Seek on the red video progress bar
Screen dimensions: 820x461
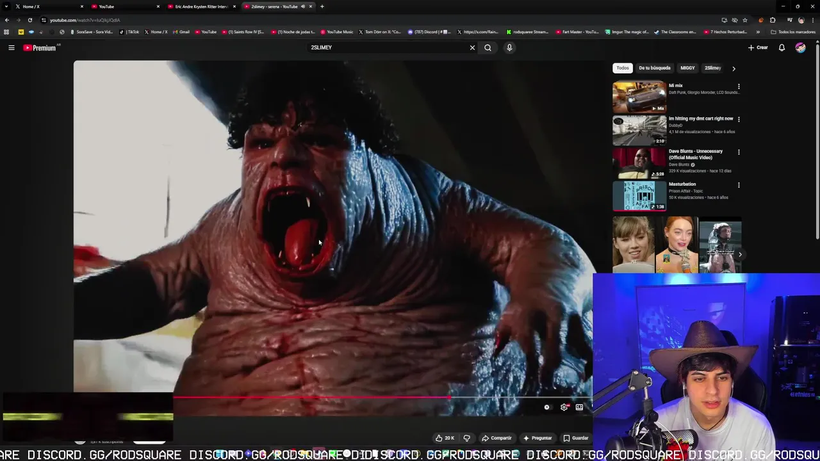coord(382,398)
